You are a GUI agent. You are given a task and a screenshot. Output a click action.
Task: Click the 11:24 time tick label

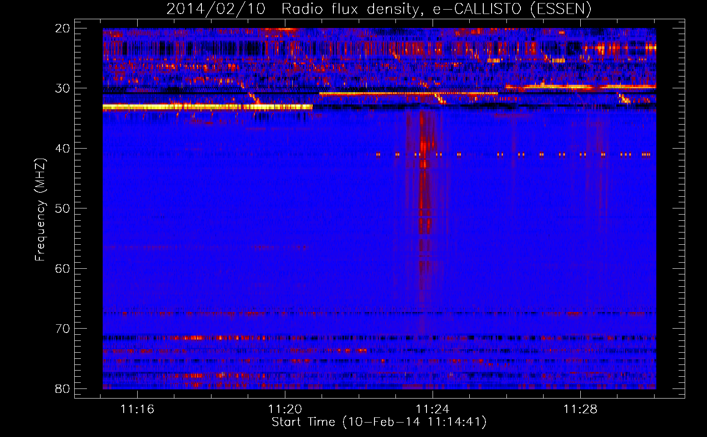coord(433,409)
